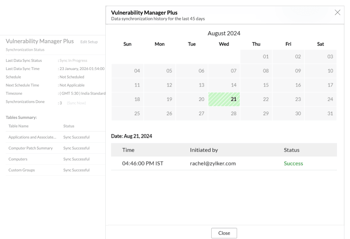Select August 04 calendar day
This screenshot has height=239, width=350.
point(127,71)
